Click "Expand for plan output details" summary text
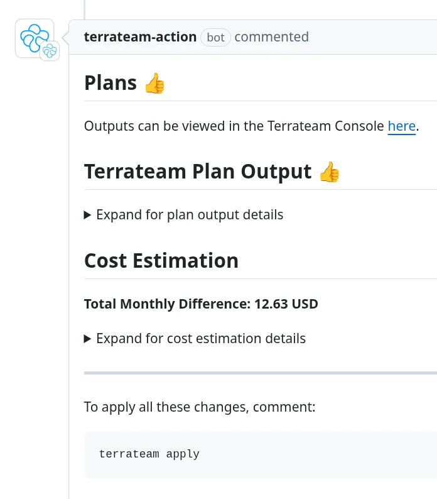Screen dimensions: 437x499 pyautogui.click(x=190, y=215)
